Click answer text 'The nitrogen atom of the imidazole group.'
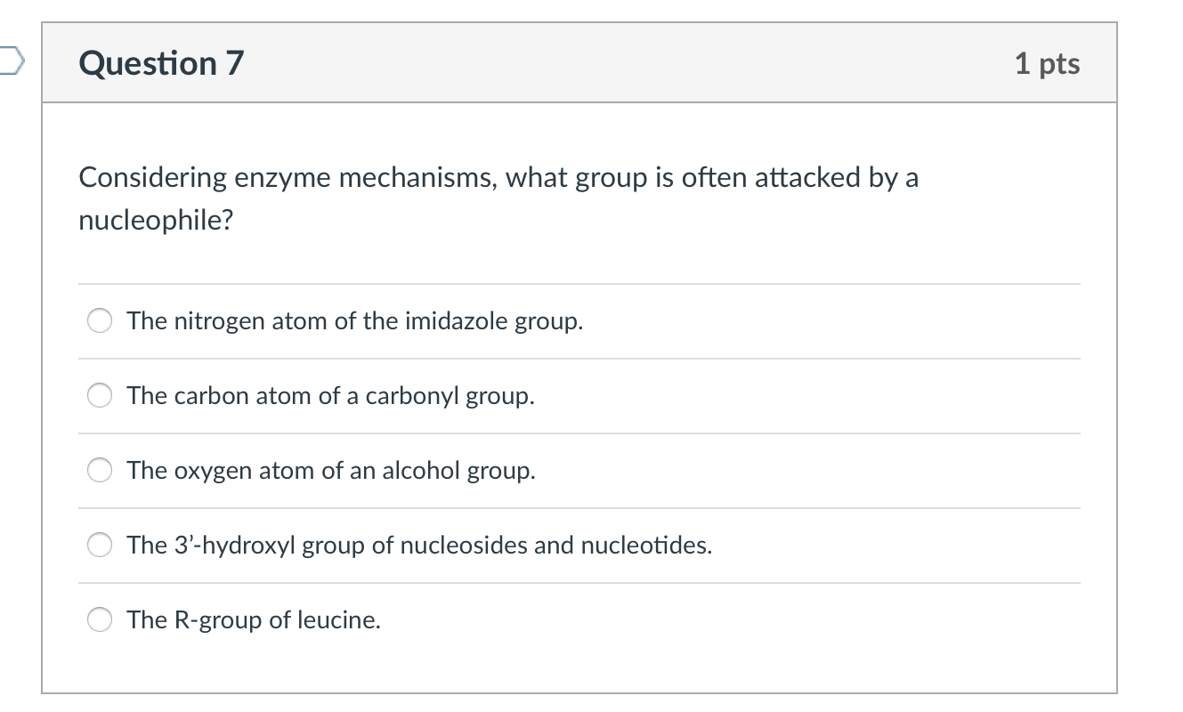1183x712 pixels. [354, 320]
